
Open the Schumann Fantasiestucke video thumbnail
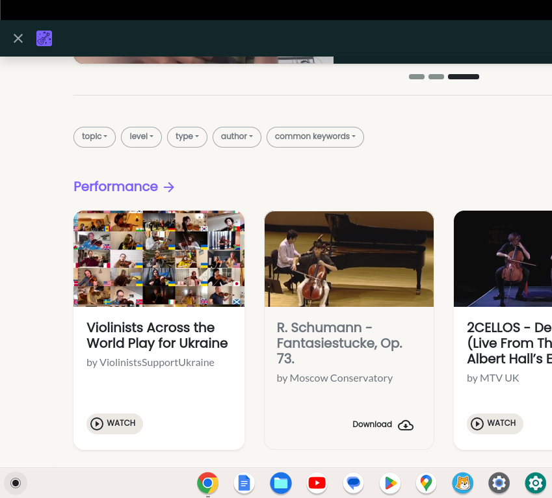click(349, 259)
